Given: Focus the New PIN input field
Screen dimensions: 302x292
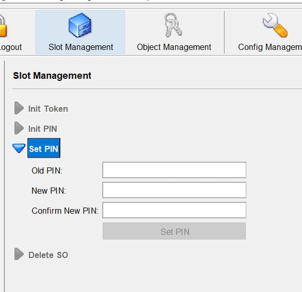Looking at the screenshot, I should click(x=174, y=190).
